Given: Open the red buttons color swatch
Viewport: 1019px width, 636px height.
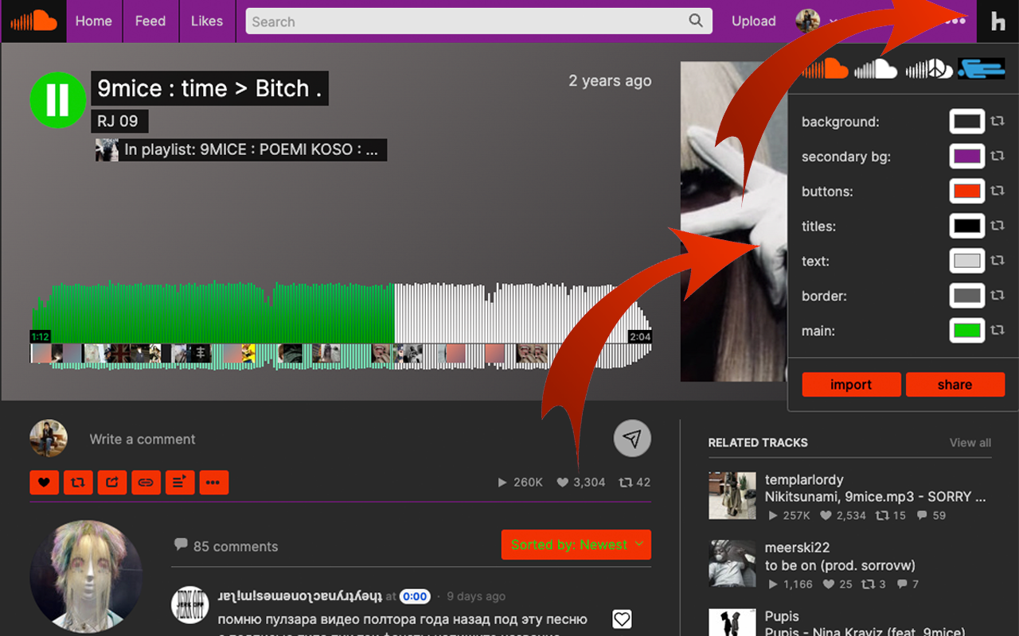Looking at the screenshot, I should click(x=967, y=192).
